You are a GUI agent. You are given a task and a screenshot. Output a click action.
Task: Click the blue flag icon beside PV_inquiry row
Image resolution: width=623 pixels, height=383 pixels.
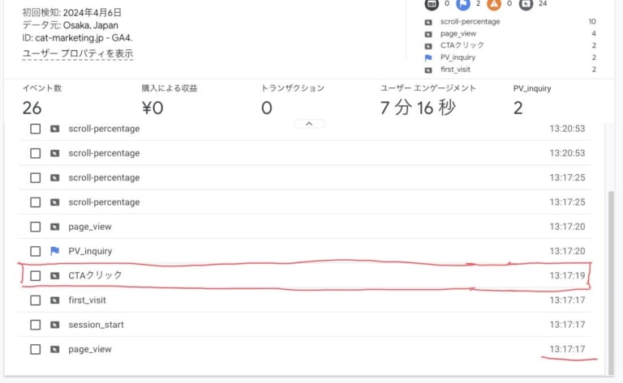pos(54,251)
